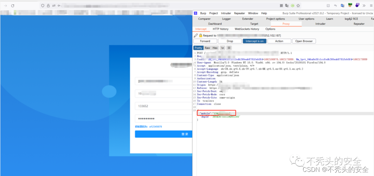The height and width of the screenshot is (176, 374).
Task: Toggle non-printable characters with the \n button
Action: pyautogui.click(x=222, y=48)
